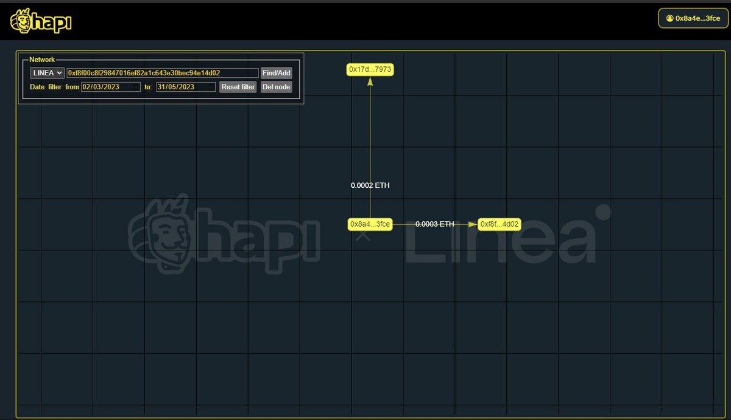Click the Find/Add button
731x420 pixels.
point(277,73)
